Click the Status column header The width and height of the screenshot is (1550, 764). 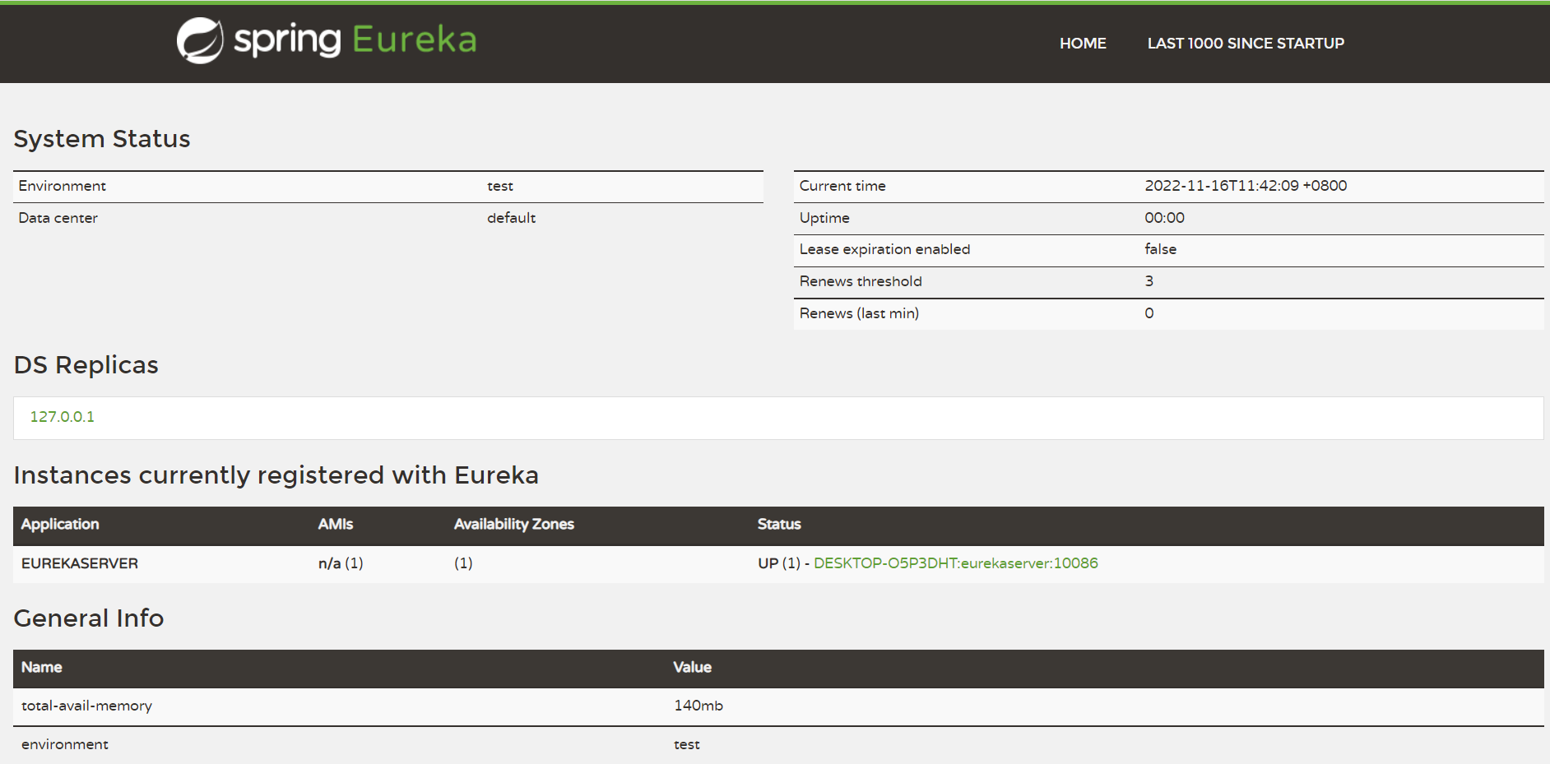779,525
